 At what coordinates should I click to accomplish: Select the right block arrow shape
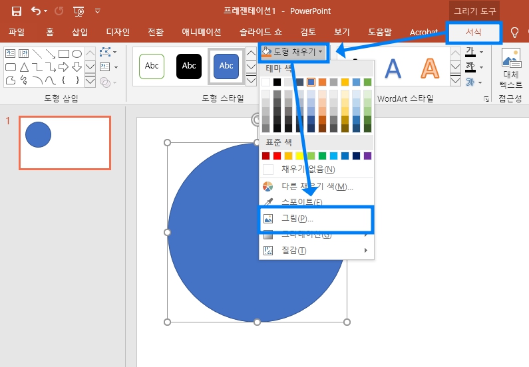point(63,66)
